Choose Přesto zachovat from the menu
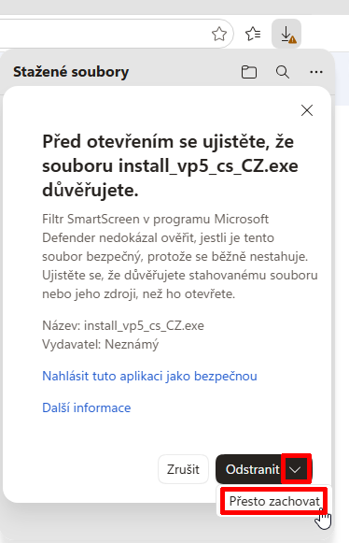 (x=274, y=501)
